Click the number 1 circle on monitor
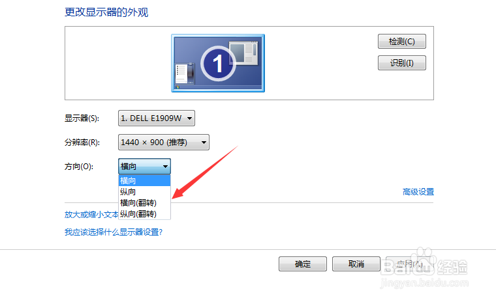This screenshot has width=496, height=300. pos(218,63)
